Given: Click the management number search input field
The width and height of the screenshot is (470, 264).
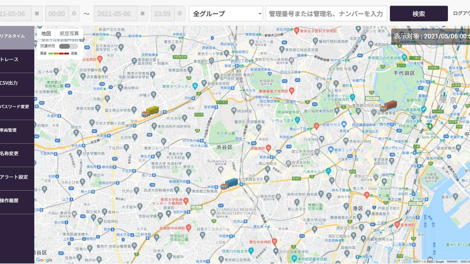Looking at the screenshot, I should coord(326,14).
